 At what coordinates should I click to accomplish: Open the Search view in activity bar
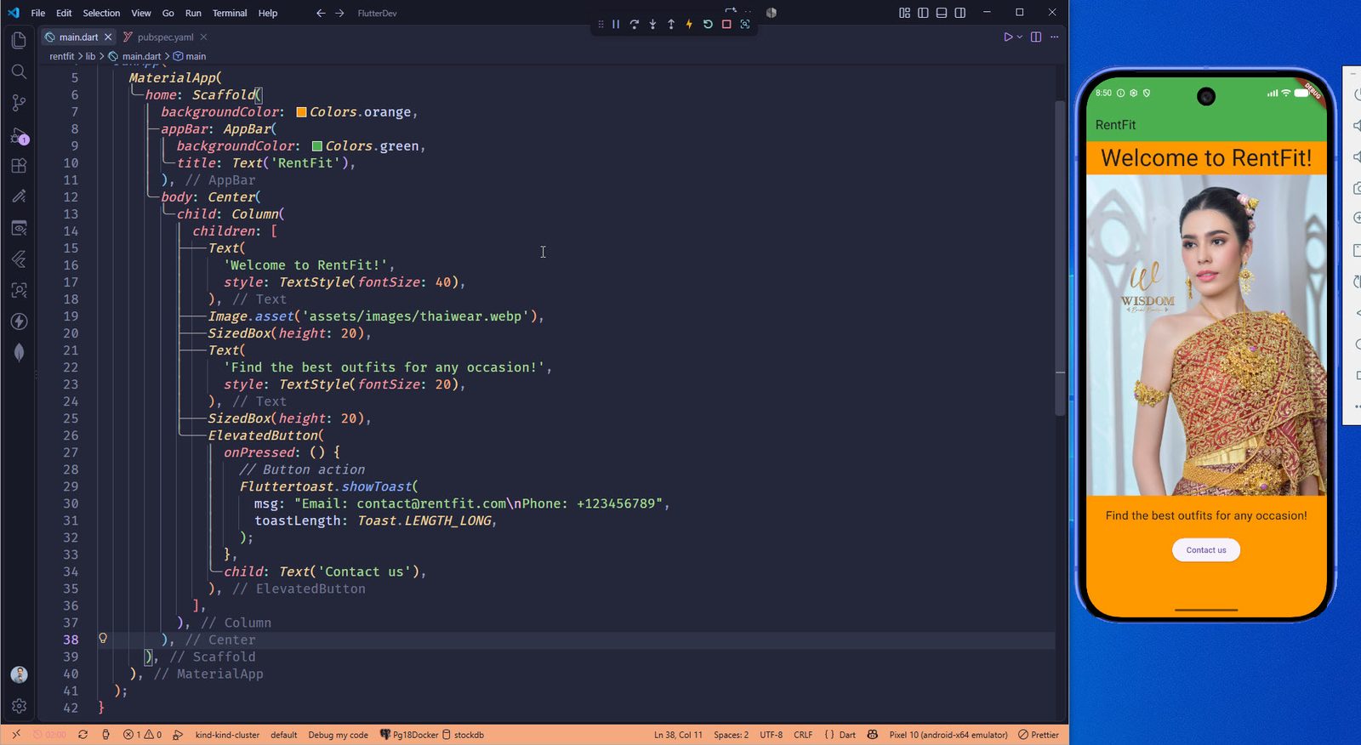(19, 71)
